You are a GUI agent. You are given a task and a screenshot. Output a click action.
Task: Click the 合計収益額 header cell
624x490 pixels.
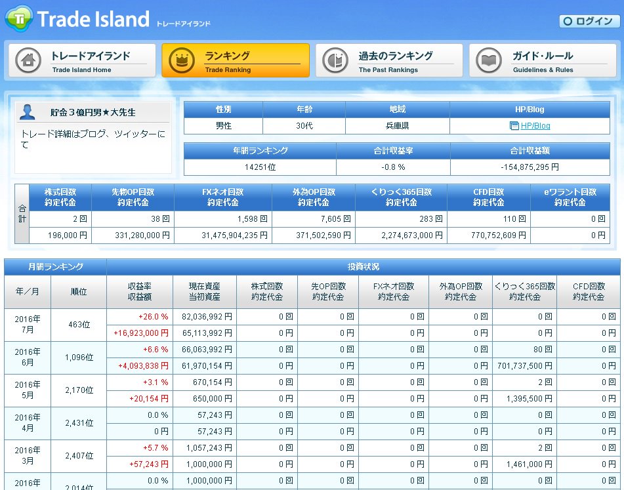pyautogui.click(x=530, y=151)
